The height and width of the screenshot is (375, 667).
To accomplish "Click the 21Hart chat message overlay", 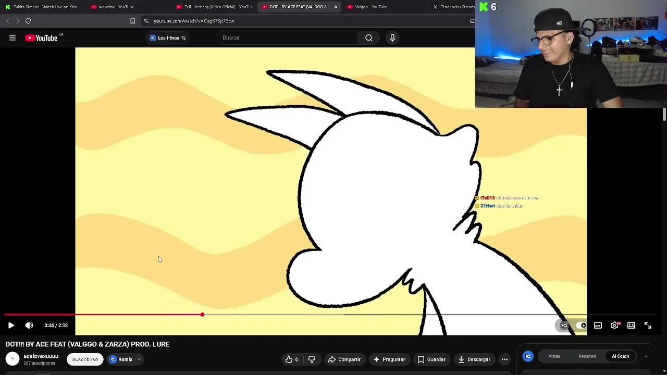I will click(499, 206).
